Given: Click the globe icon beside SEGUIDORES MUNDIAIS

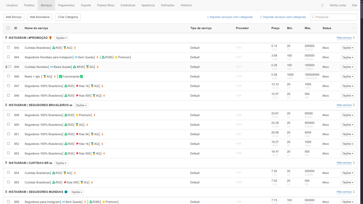Looking at the screenshot, I should (66, 192).
